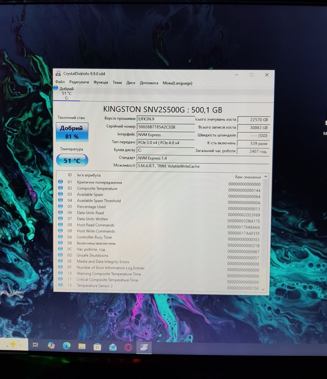This screenshot has height=379, width=327.
Task: Click status icon for Critical Composite Temperature Time
Action: point(60,279)
